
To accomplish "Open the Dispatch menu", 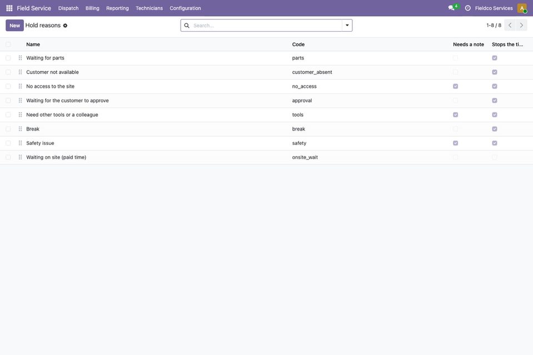I will click(68, 8).
